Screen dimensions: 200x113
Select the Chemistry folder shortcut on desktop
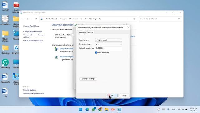[x=5, y=50]
